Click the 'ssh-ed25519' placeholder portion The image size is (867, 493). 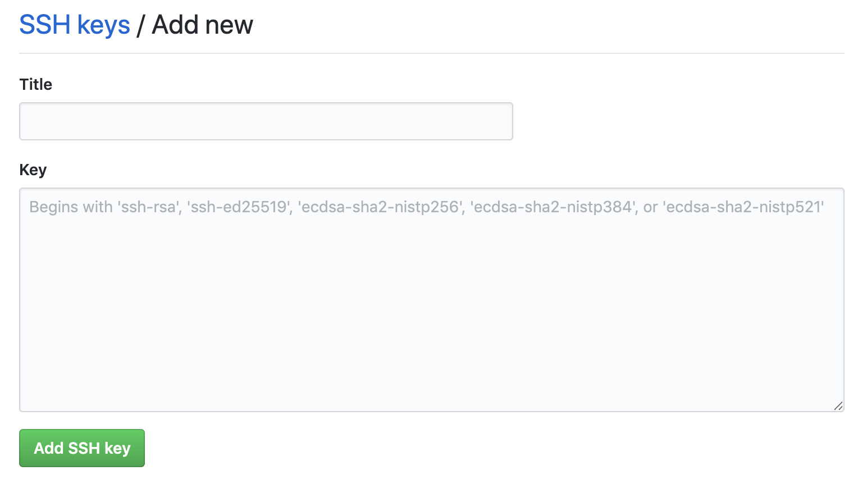239,207
